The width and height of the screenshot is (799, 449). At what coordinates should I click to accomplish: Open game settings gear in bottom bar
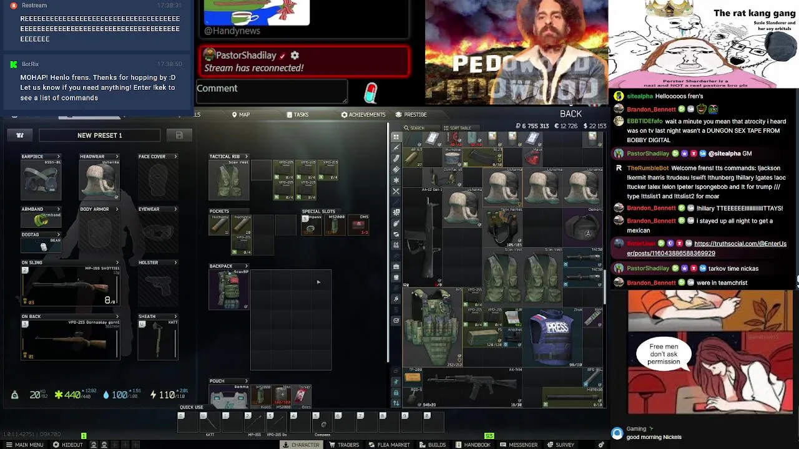tap(600, 445)
